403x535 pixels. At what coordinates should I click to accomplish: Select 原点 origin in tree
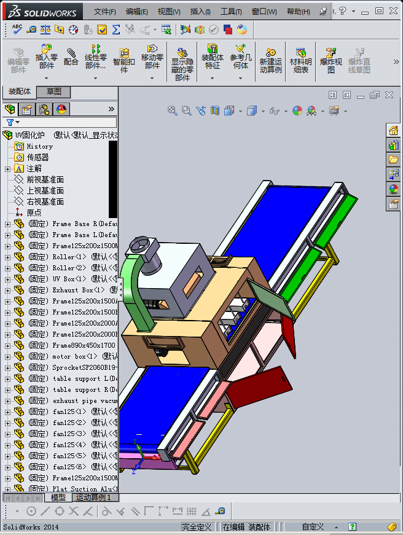(34, 213)
